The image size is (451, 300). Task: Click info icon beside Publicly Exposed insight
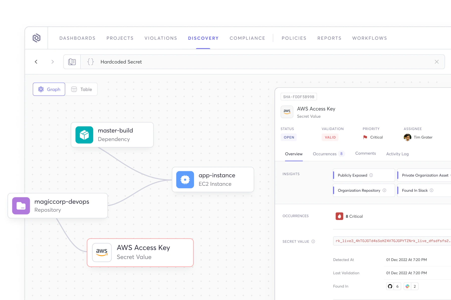371,175
